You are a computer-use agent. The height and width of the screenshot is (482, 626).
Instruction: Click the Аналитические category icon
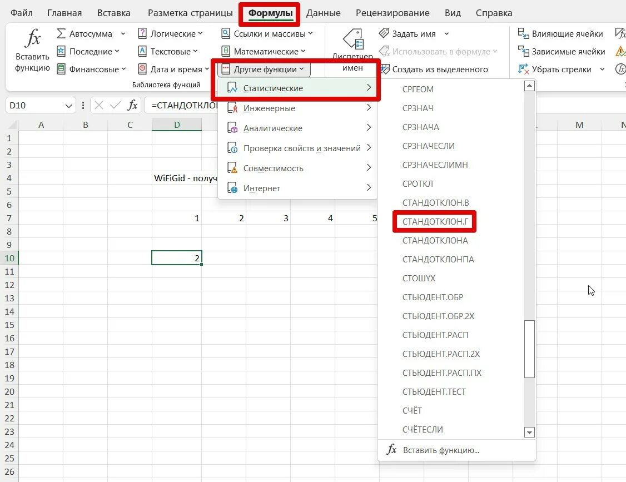click(232, 128)
